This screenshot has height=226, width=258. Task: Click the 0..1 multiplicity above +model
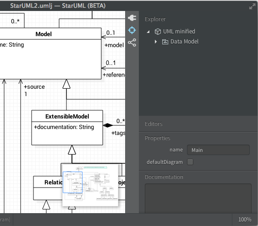click(x=110, y=33)
